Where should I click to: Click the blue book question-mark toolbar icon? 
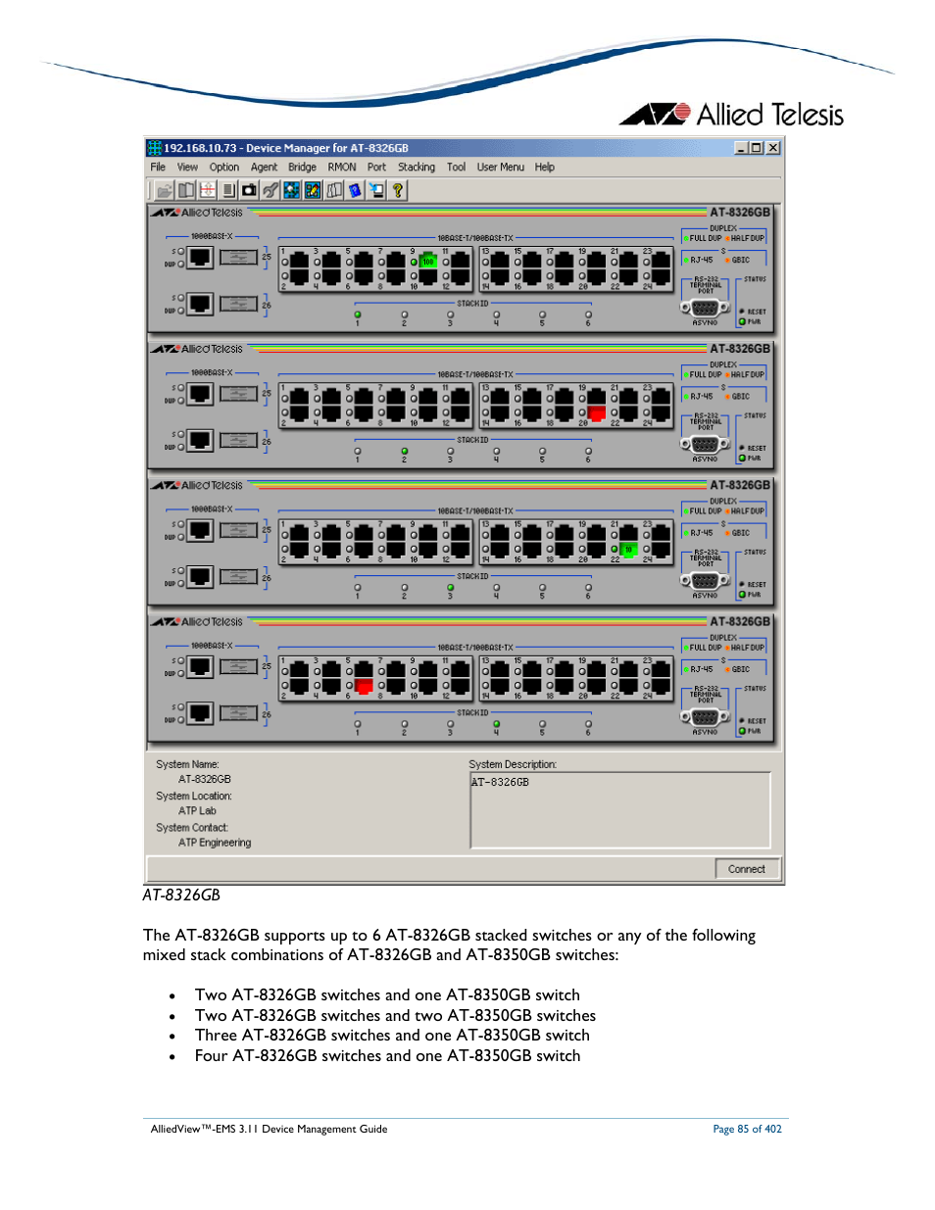pos(355,190)
